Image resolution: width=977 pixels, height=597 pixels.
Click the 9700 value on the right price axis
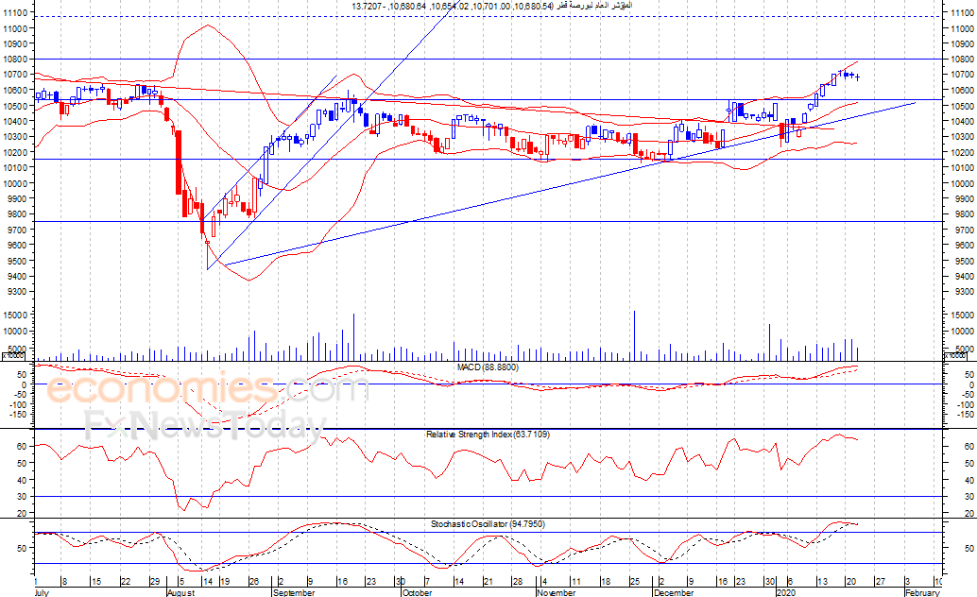click(x=963, y=230)
